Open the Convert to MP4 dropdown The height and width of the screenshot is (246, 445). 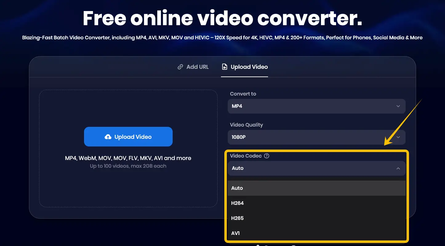point(316,106)
